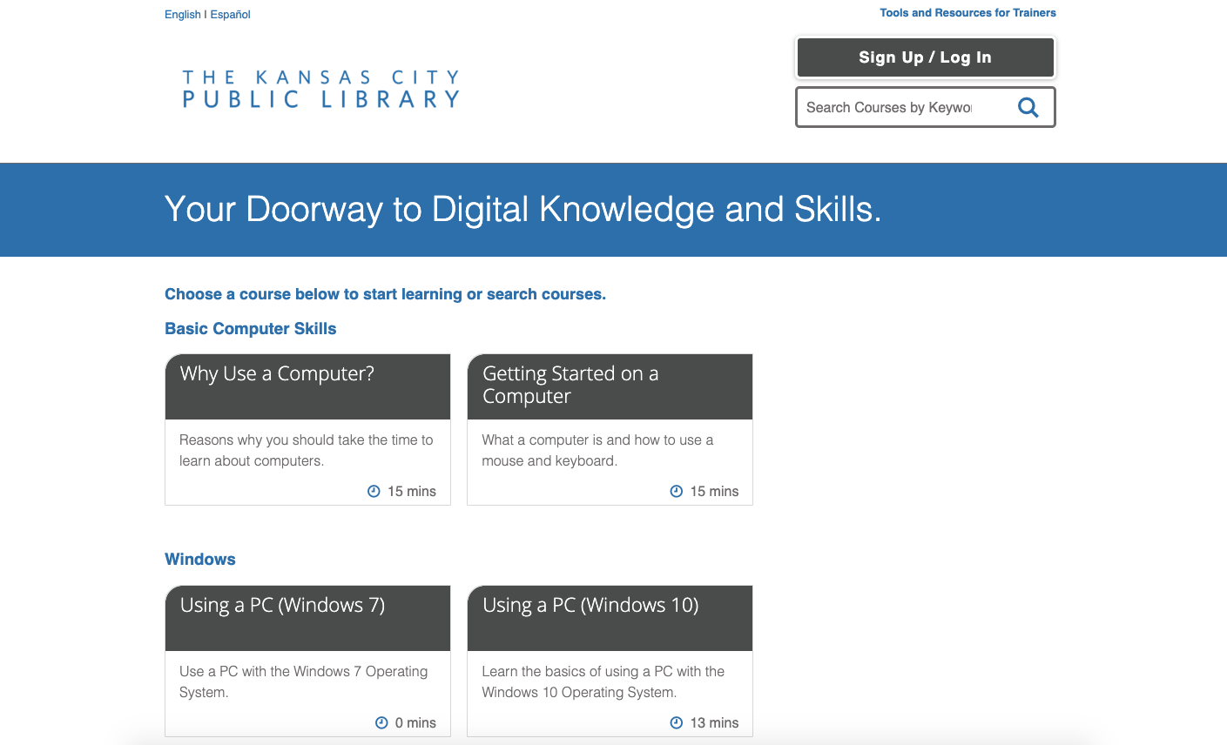The image size is (1227, 745).
Task: Click the Windows 10 course description text
Action: 603,681
